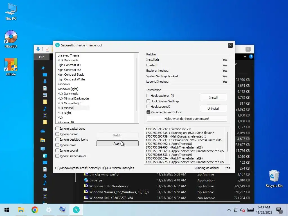
Task: Launch UltraISO from the desktop
Action: (x=11, y=39)
